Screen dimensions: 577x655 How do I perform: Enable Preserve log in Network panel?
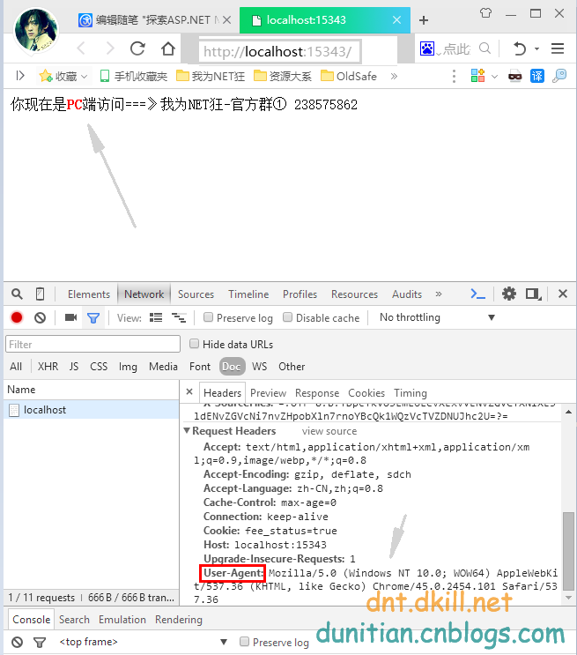pyautogui.click(x=208, y=317)
